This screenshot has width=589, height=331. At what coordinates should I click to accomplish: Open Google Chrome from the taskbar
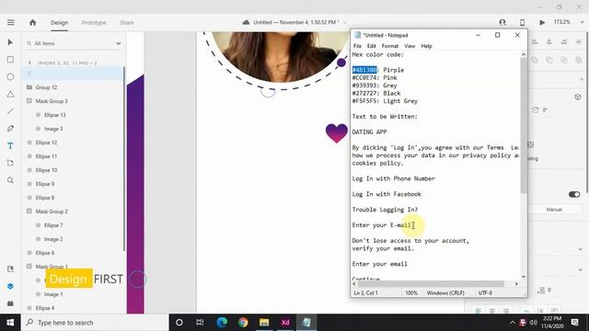tap(243, 323)
